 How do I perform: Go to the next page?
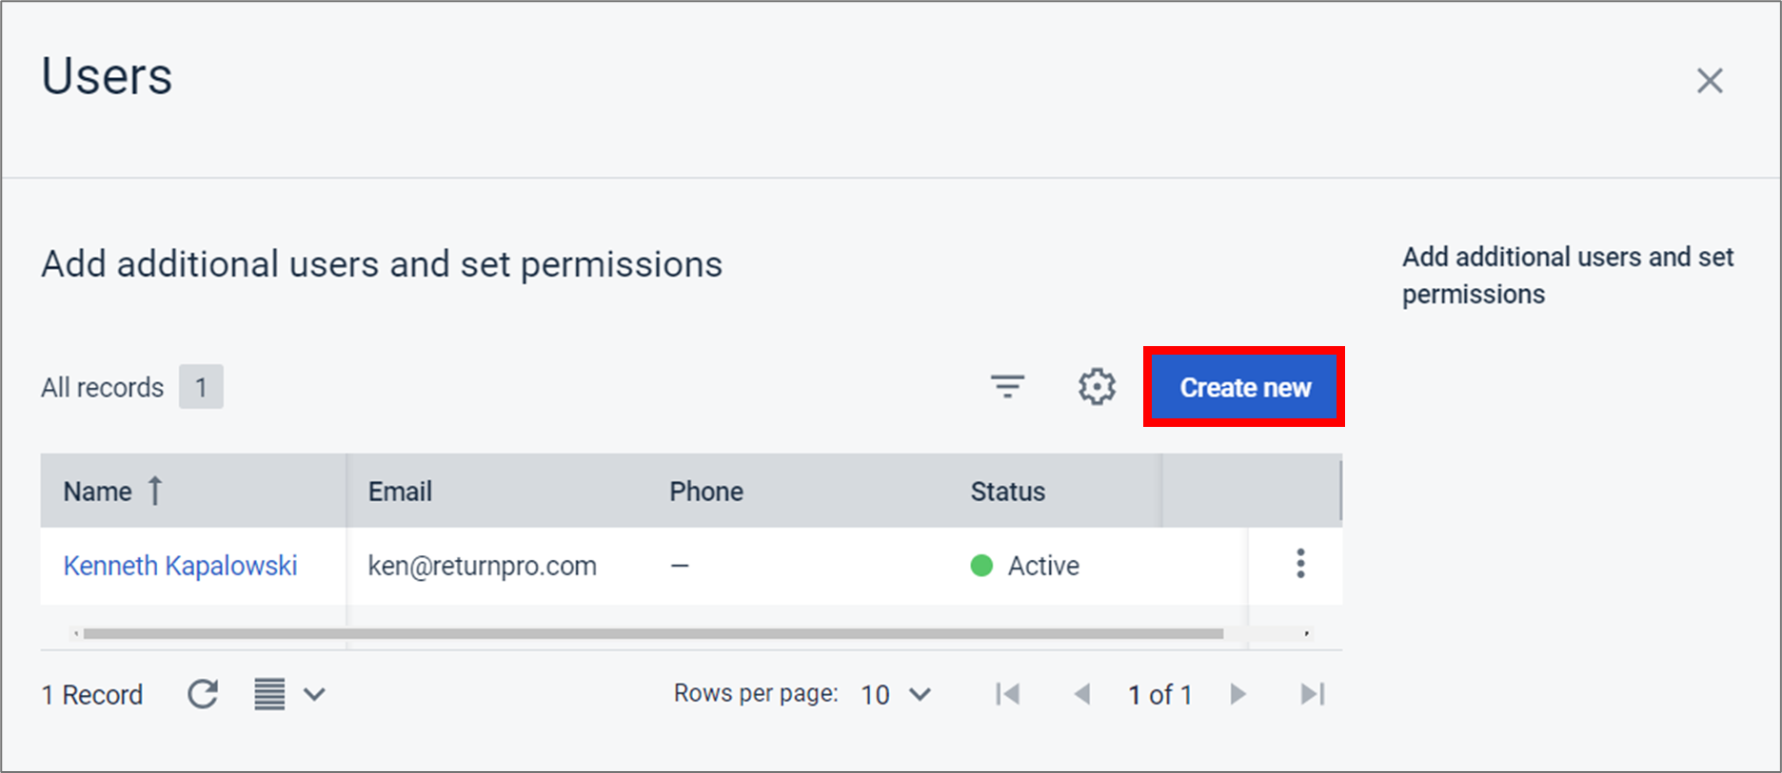(1237, 694)
